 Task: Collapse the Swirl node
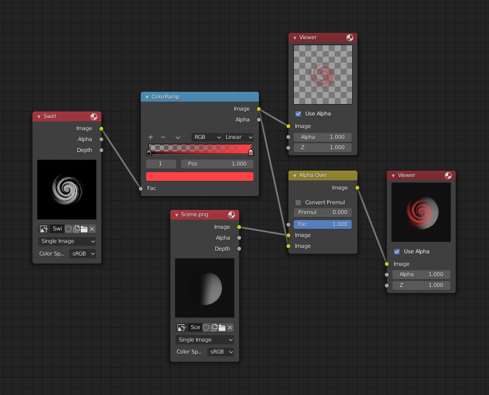[39, 117]
